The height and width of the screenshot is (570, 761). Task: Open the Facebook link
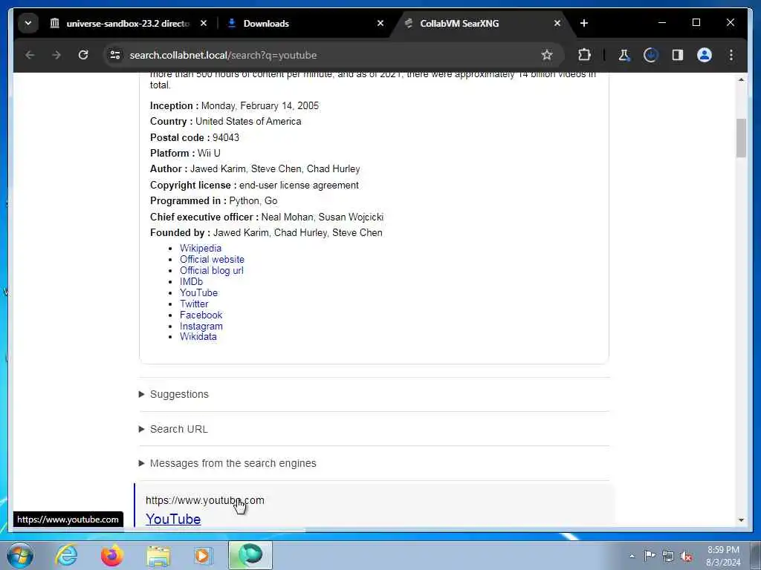(201, 315)
